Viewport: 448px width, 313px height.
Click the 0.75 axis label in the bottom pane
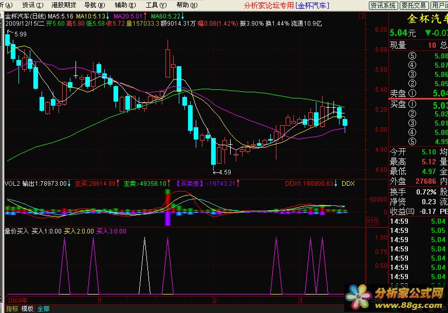[381, 251]
